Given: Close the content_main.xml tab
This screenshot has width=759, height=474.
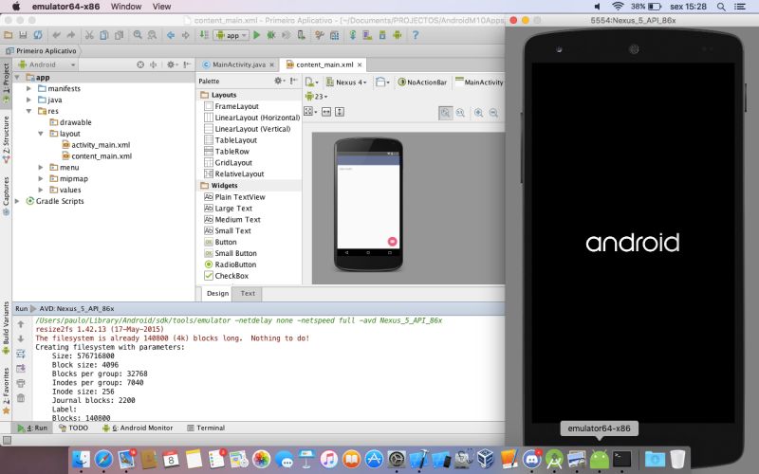Looking at the screenshot, I should (x=360, y=64).
